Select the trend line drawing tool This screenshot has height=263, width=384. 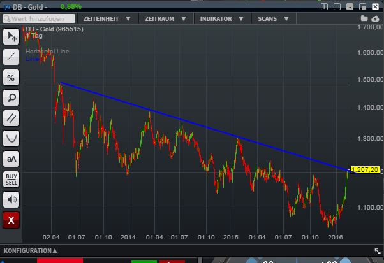pos(11,57)
